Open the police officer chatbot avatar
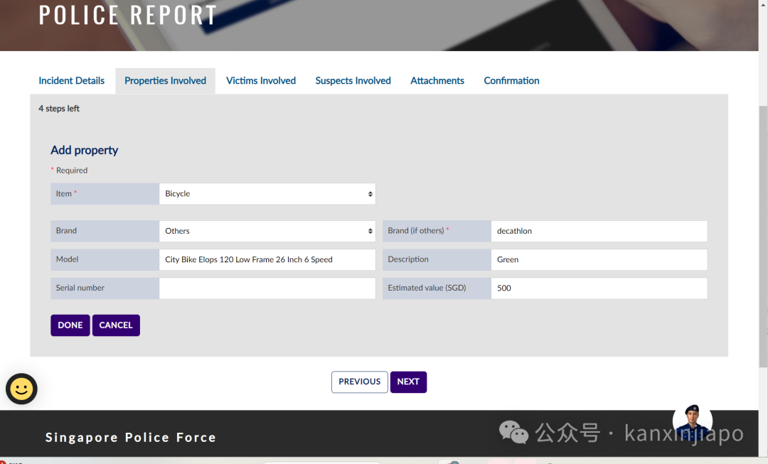The width and height of the screenshot is (768, 464). [x=692, y=422]
